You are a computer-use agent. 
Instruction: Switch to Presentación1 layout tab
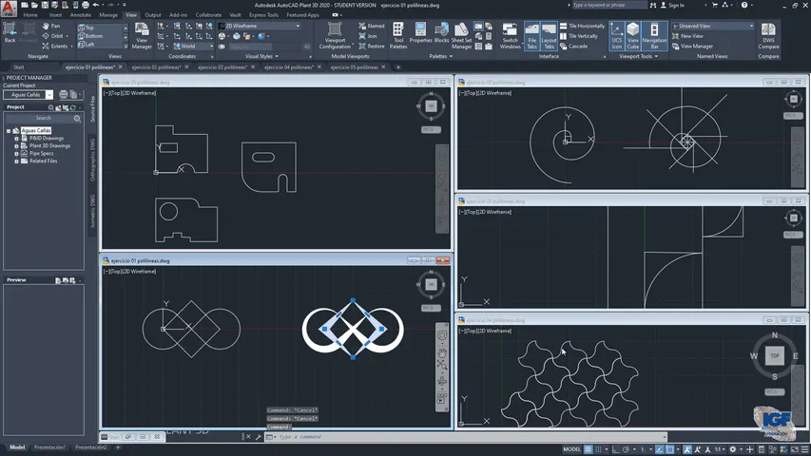coord(49,447)
